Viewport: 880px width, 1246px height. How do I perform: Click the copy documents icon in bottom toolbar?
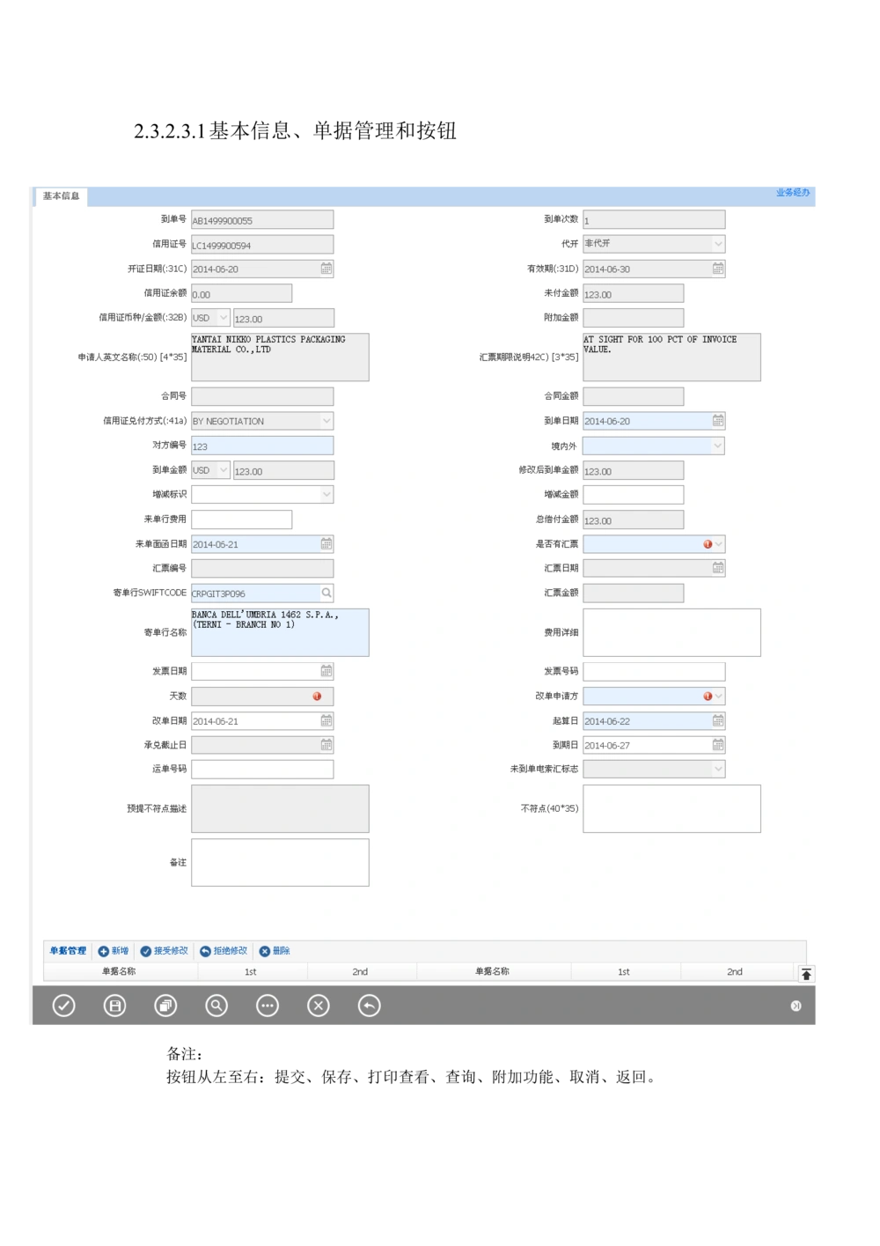165,1005
